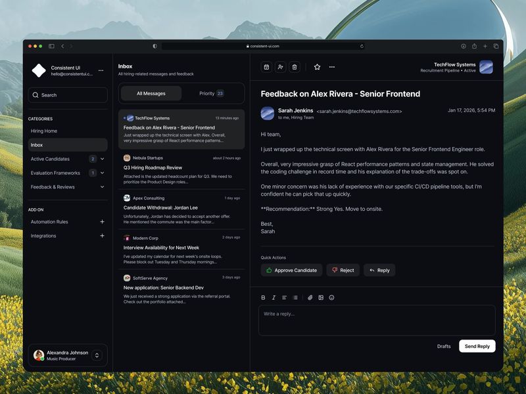The image size is (526, 394).
Task: Select the schedule calendar icon in the toolbar
Action: (266, 68)
